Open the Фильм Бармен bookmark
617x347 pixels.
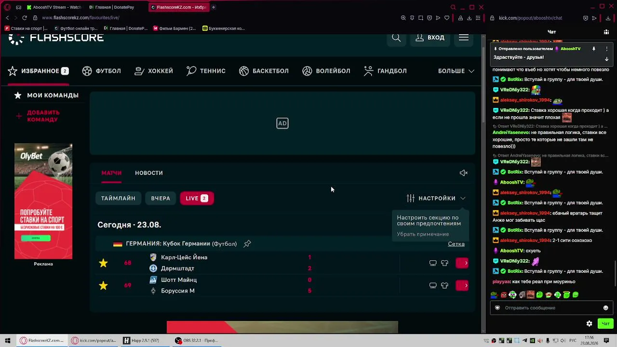click(x=174, y=28)
